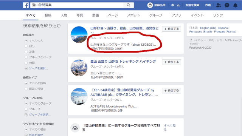The width and height of the screenshot is (242, 136).
Task: Select グループ radio under グループに投稿
Action: click(x=26, y=109)
